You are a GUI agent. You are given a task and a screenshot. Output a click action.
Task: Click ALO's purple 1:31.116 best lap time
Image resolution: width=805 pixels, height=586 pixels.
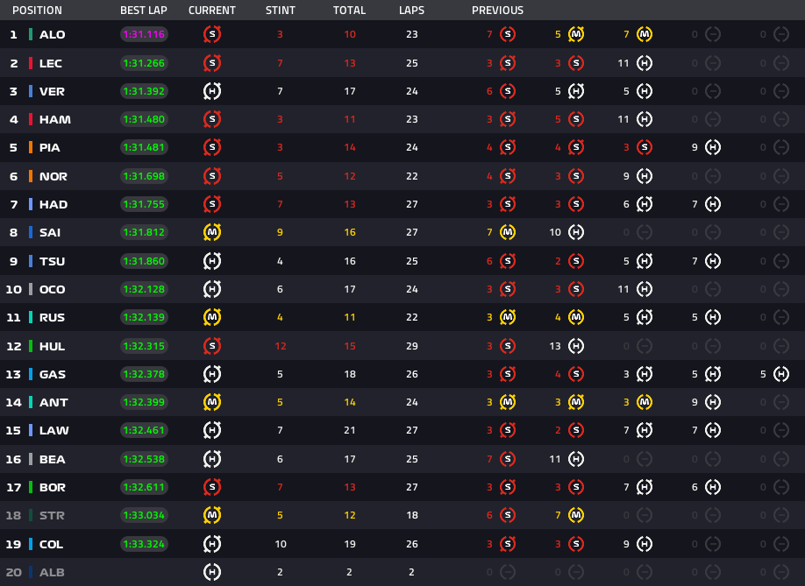(144, 35)
